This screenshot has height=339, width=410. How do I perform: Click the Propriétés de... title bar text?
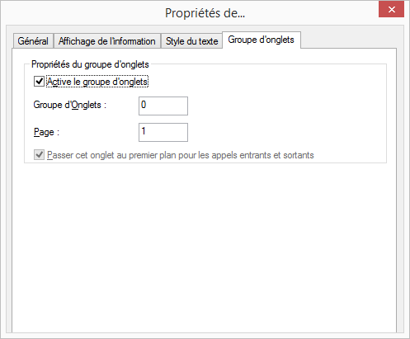(x=205, y=13)
